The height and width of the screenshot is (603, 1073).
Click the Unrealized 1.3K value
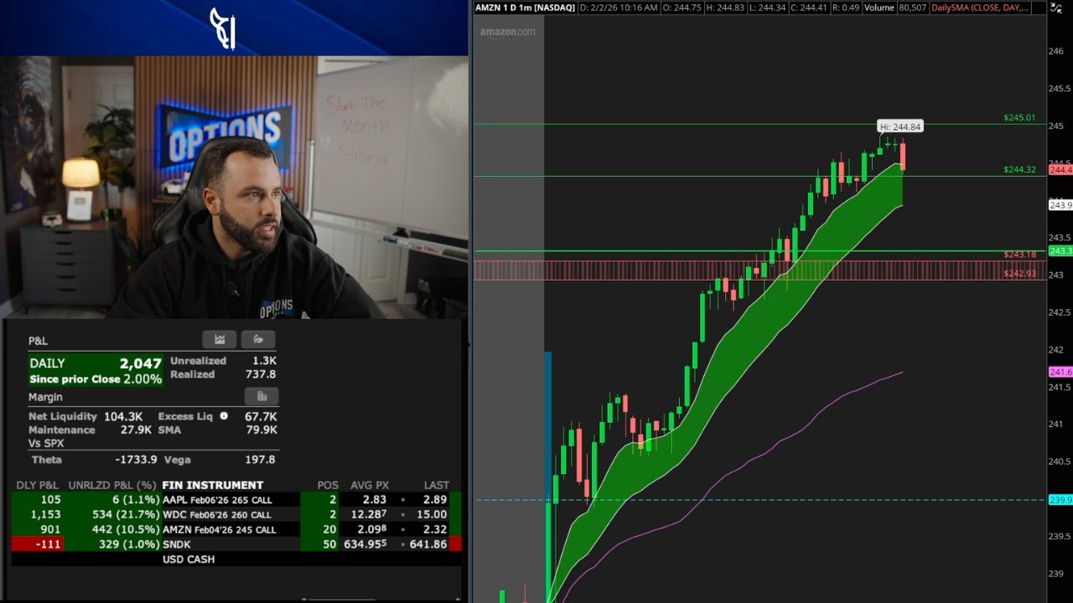pyautogui.click(x=263, y=361)
